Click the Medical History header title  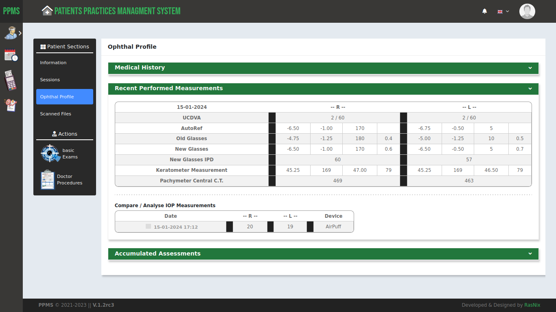point(140,67)
